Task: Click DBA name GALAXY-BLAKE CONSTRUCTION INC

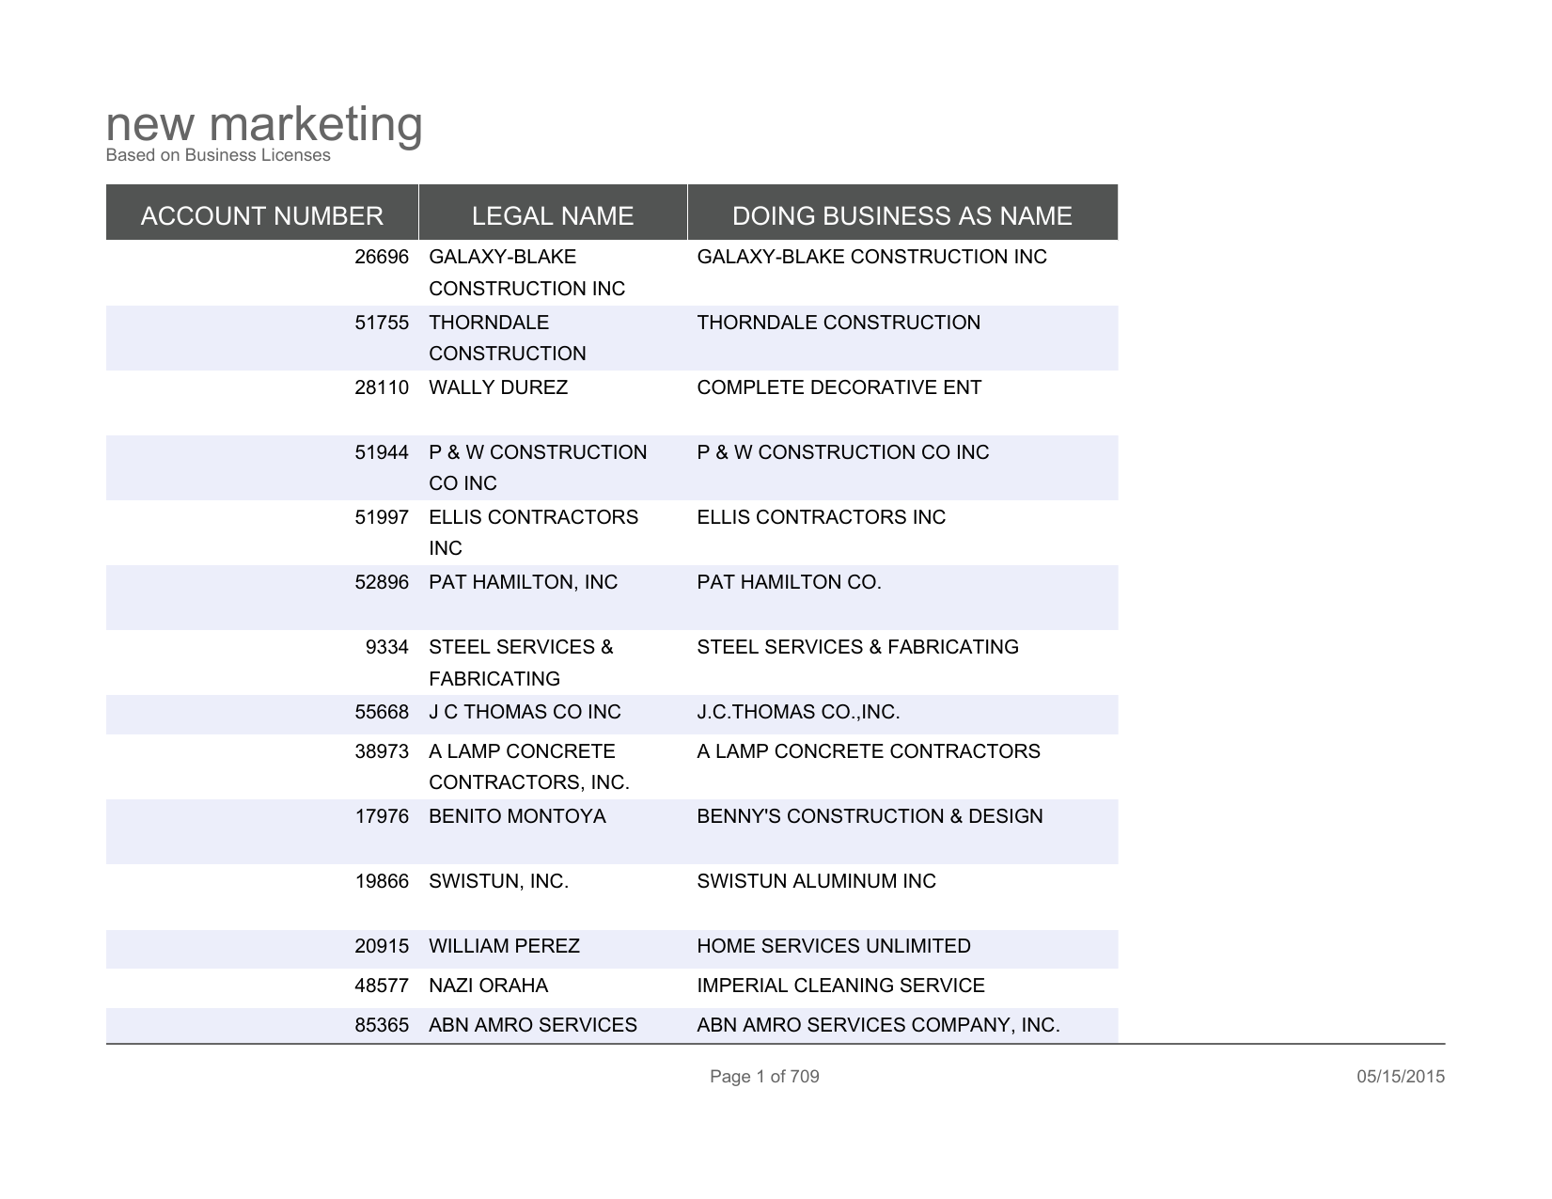Action: 871,257
